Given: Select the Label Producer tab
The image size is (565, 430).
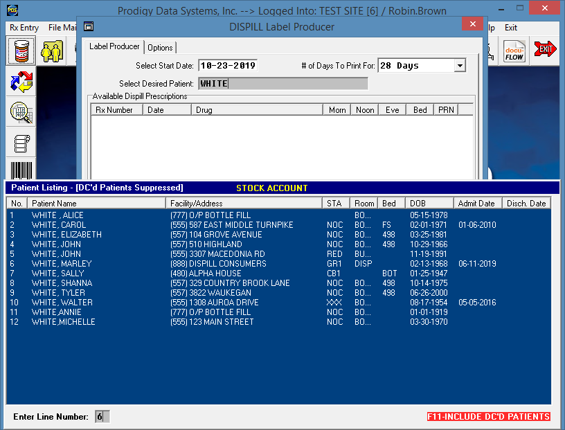Looking at the screenshot, I should [x=114, y=47].
